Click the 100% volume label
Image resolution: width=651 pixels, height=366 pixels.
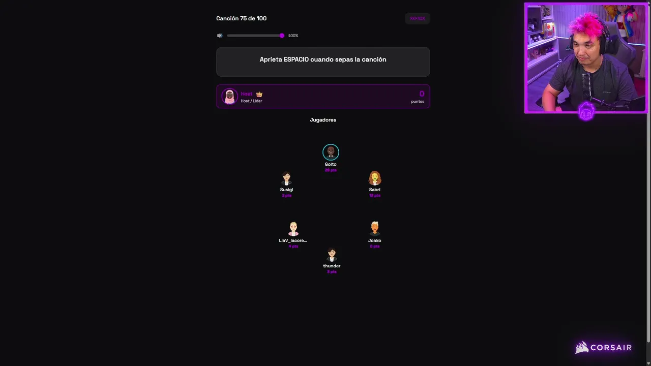click(293, 36)
